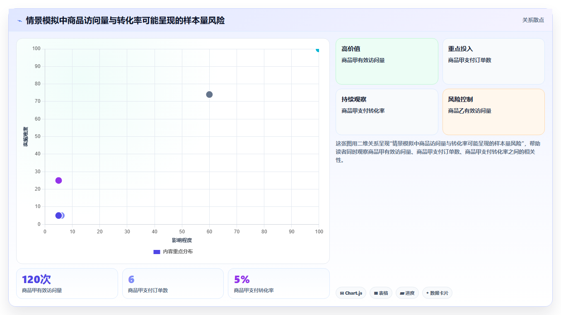Click the Chart.js tag chip
The height and width of the screenshot is (315, 561).
point(351,293)
